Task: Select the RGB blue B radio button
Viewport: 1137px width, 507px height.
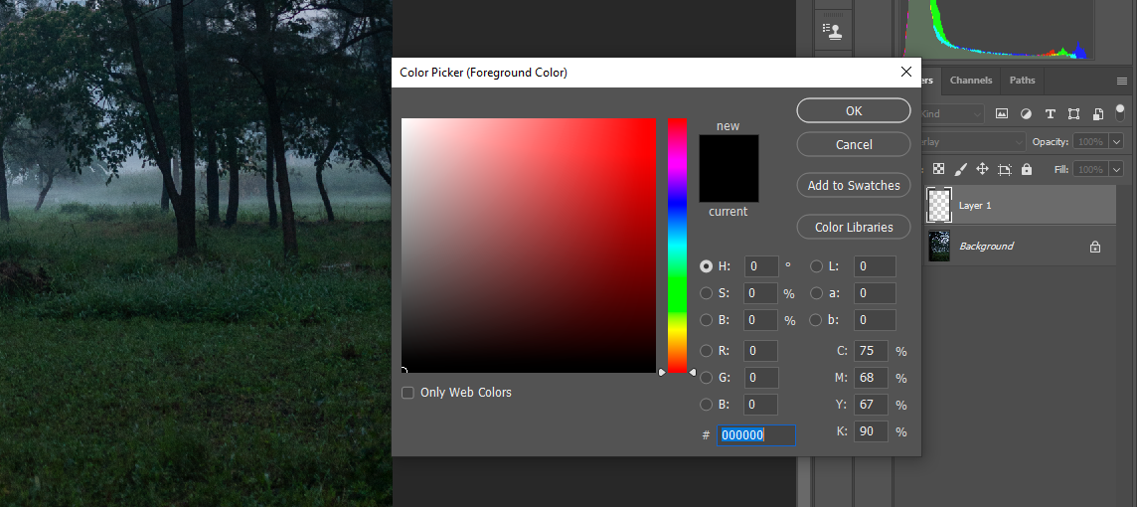Action: point(706,405)
